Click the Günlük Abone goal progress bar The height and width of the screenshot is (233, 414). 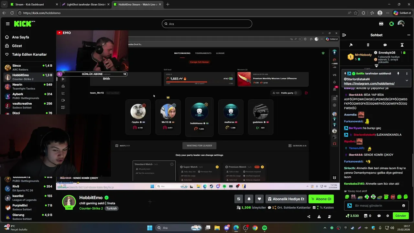(92, 74)
